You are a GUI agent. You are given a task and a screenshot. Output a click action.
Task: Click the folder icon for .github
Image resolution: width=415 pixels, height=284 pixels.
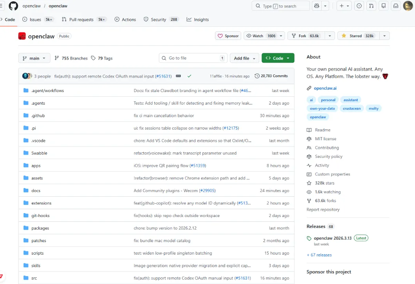(x=26, y=116)
